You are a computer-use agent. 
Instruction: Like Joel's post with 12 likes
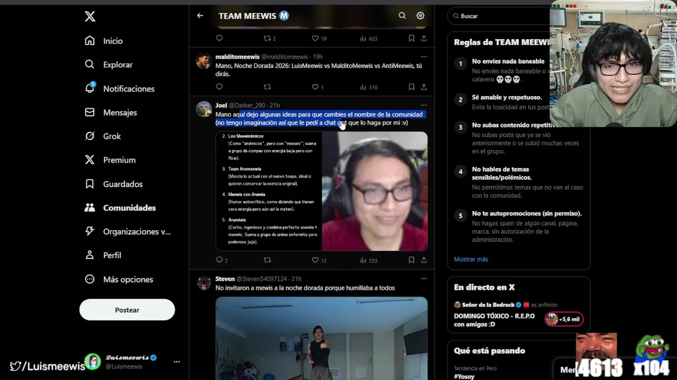[x=319, y=260]
